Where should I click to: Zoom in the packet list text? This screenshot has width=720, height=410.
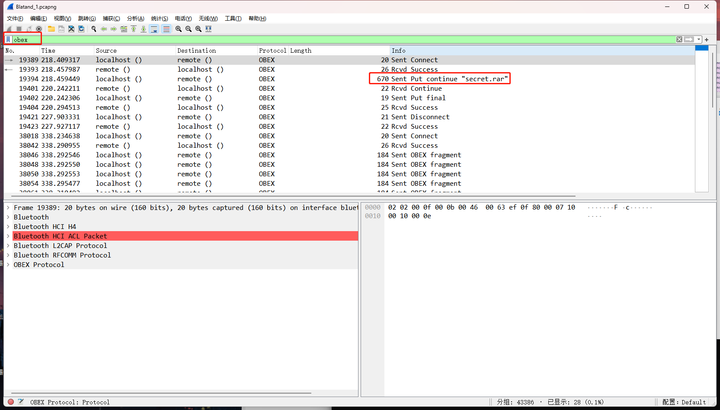coord(179,29)
